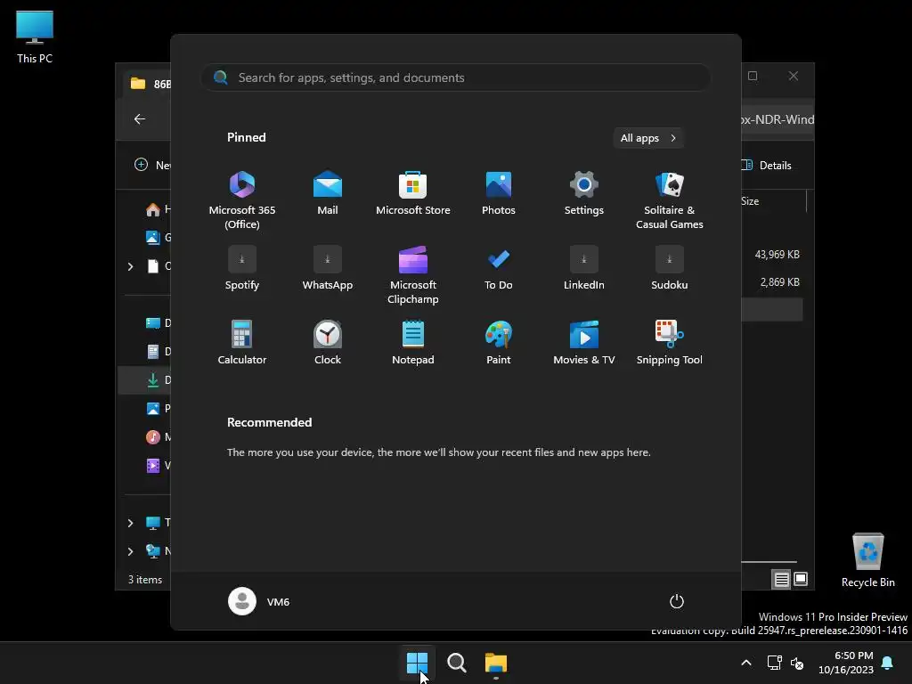This screenshot has height=684, width=912.
Task: Open the Snipping Tool
Action: (670, 343)
